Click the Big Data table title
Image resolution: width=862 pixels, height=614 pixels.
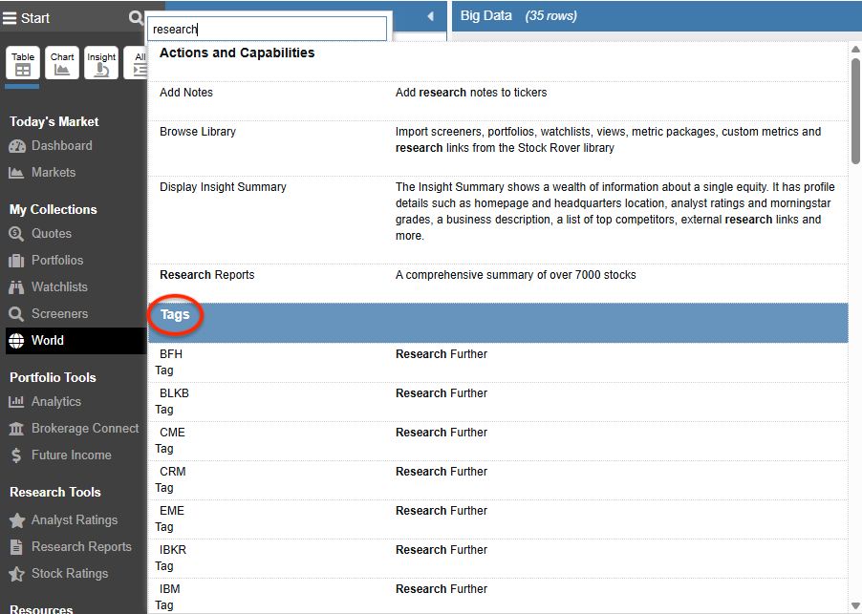point(486,16)
